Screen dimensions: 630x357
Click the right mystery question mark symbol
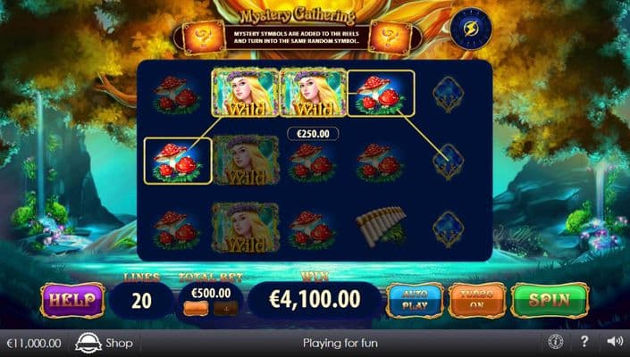click(x=390, y=37)
